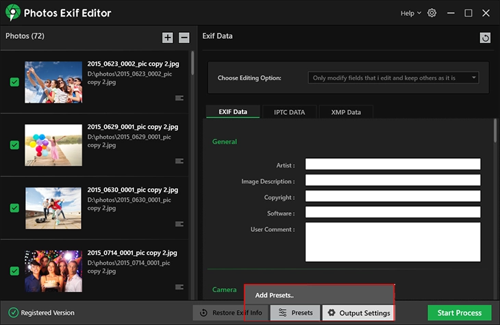Image resolution: width=500 pixels, height=325 pixels.
Task: Open the Choose Editing Option dropdown
Action: tap(393, 78)
